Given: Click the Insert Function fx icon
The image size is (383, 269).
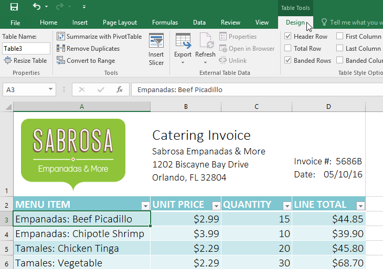Looking at the screenshot, I should click(120, 89).
